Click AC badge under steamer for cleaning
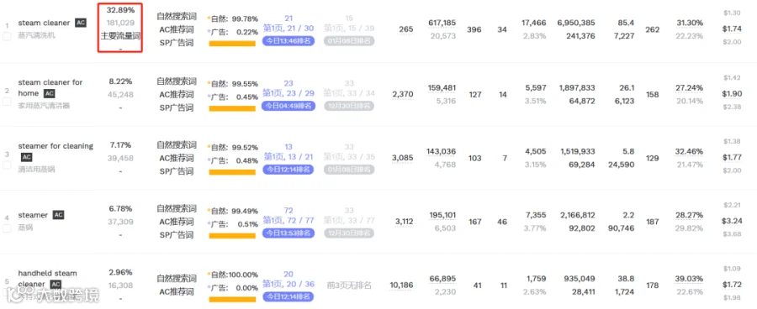 click(26, 157)
